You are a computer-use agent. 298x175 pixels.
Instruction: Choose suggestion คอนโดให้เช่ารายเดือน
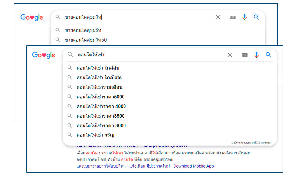tap(99, 87)
